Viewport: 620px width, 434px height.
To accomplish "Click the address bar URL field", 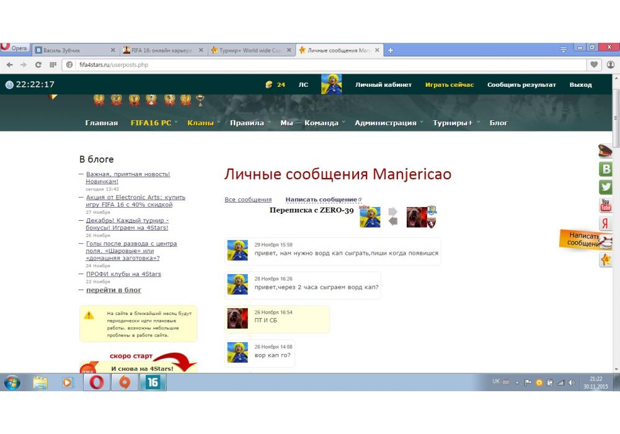I will (310, 64).
